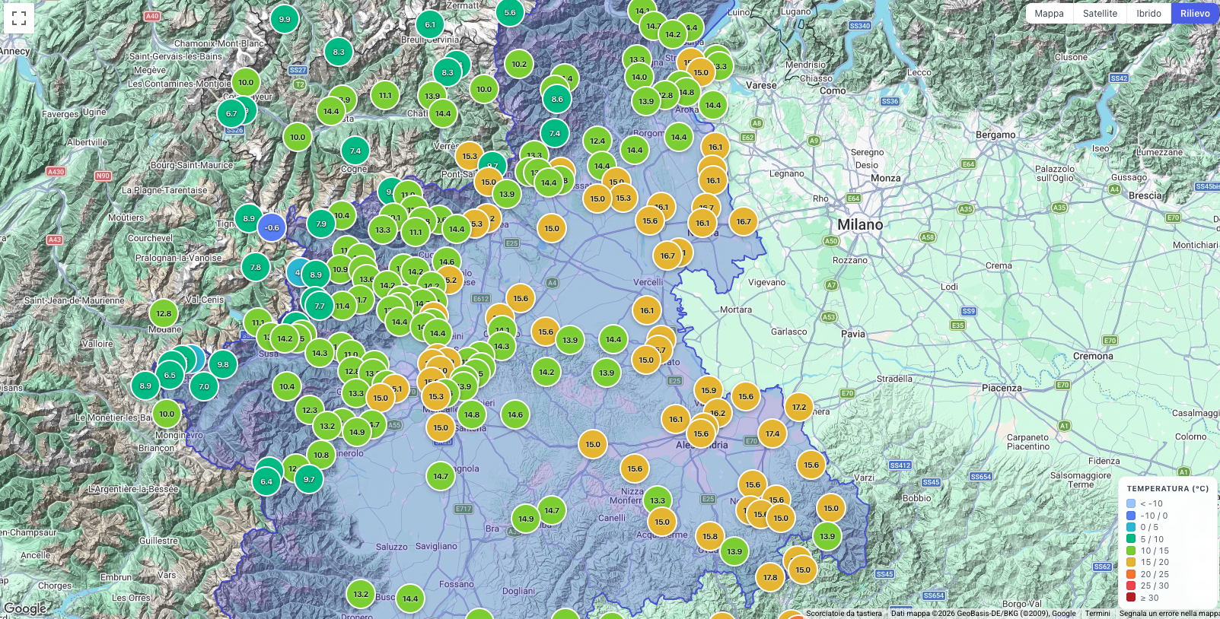The height and width of the screenshot is (619, 1220).
Task: Open the 7.0 station marker
Action: 204,387
